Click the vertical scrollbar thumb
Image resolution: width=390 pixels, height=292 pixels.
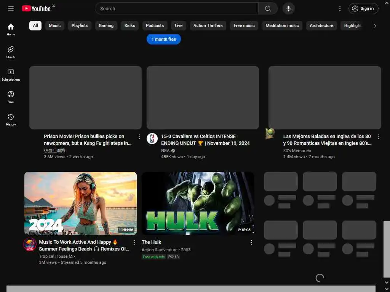click(387, 249)
